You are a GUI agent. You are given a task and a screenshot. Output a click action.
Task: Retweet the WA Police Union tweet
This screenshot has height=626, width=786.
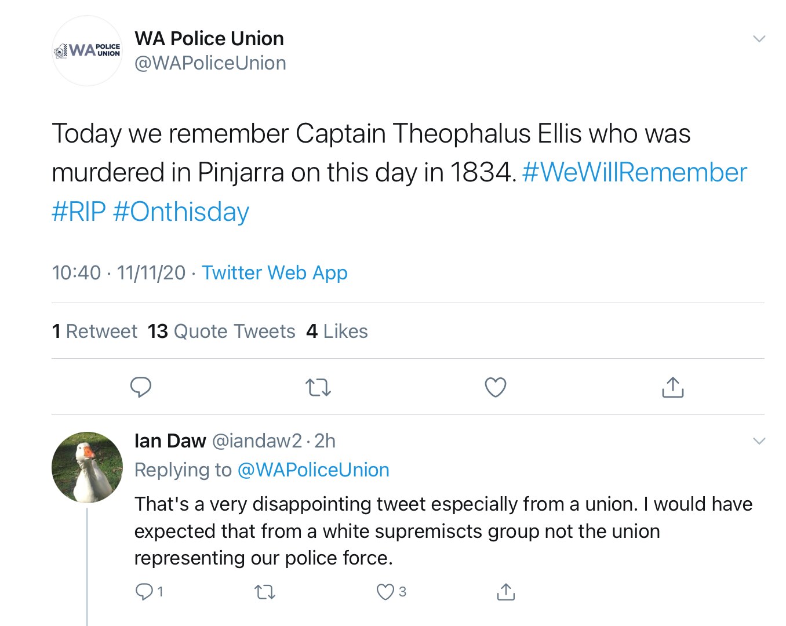tap(318, 387)
